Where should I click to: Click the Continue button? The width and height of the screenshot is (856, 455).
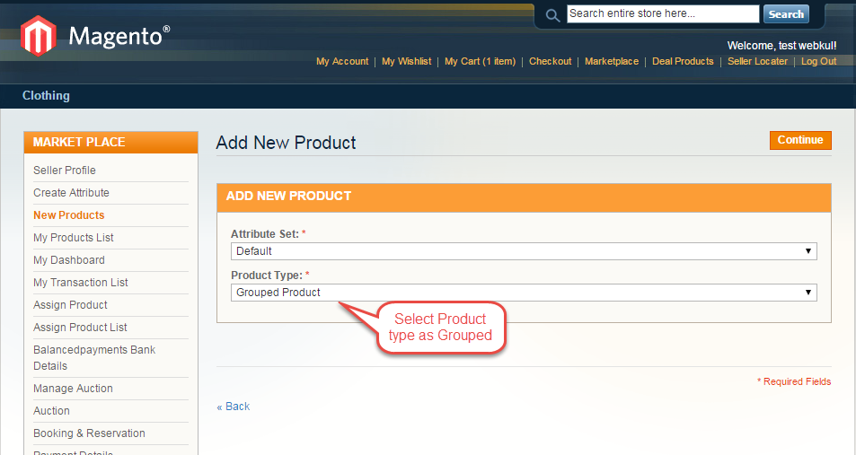click(800, 140)
